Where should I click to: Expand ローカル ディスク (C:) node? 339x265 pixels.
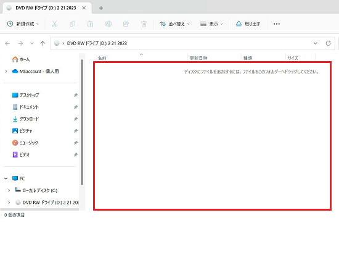click(x=9, y=190)
